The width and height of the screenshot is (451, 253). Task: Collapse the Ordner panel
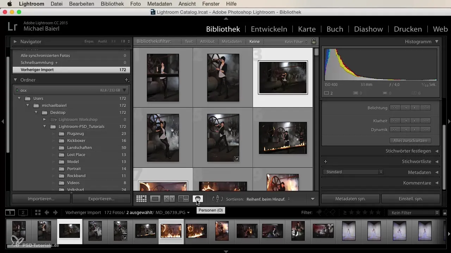[x=16, y=80]
